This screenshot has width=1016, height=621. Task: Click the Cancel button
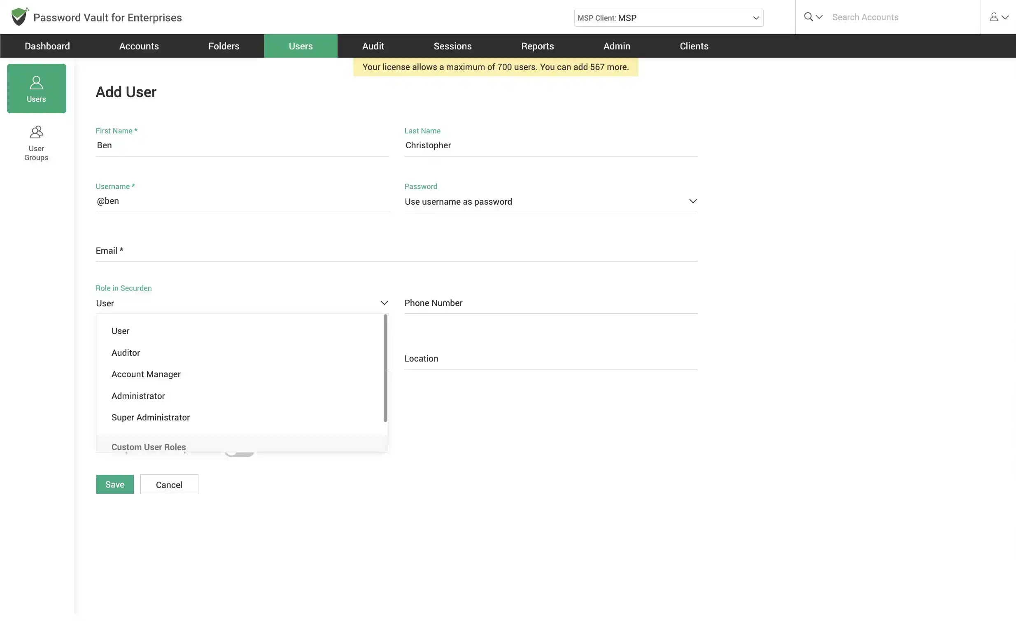(169, 484)
